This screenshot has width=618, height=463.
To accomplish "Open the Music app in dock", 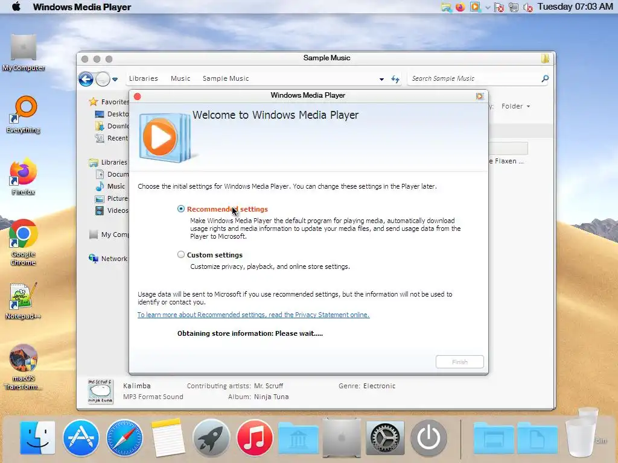I will (x=255, y=438).
